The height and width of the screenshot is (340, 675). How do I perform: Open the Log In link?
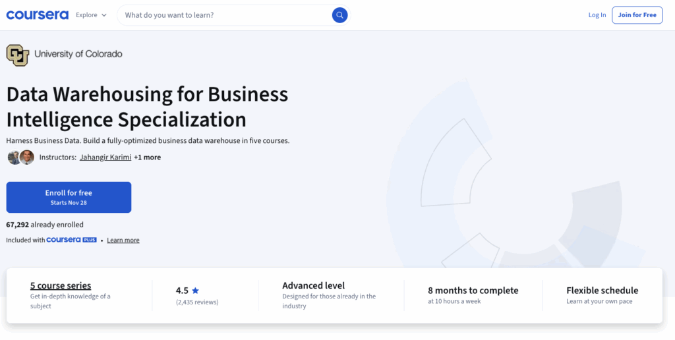597,15
